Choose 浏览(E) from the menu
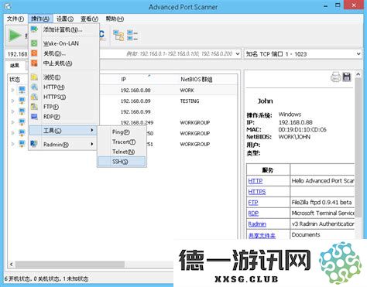 point(63,77)
